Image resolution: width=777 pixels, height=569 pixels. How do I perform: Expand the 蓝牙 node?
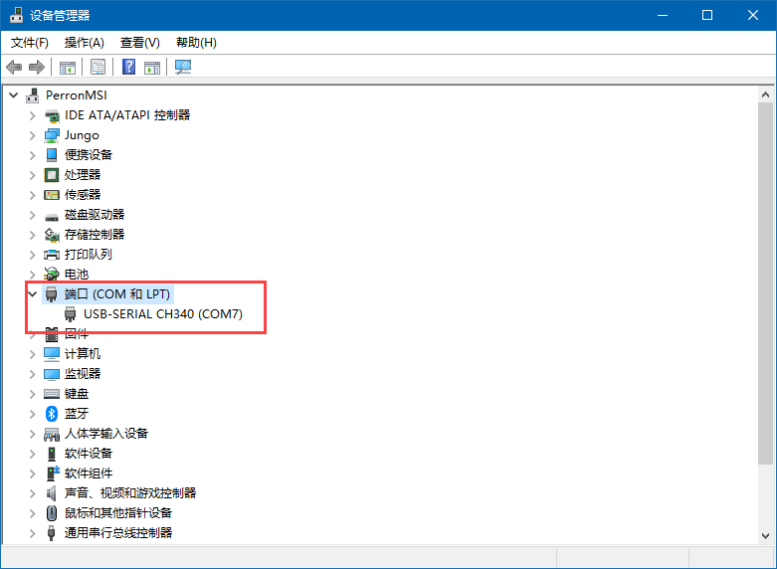tap(33, 414)
